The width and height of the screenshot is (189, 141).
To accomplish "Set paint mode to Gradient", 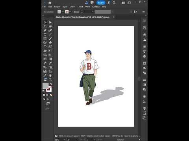I will [47, 95].
